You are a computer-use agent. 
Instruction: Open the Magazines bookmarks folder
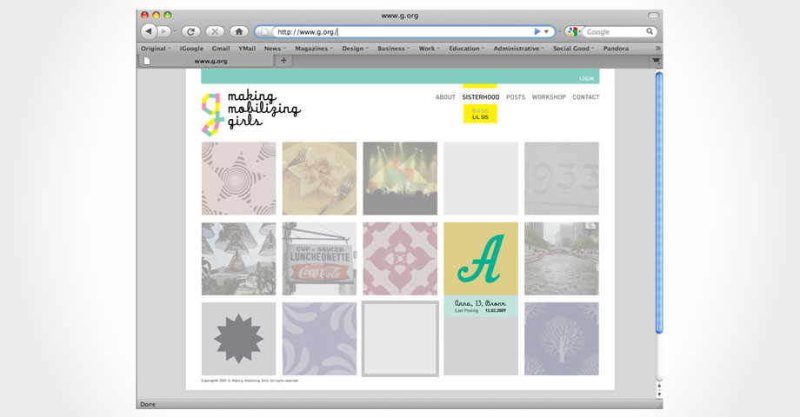313,49
